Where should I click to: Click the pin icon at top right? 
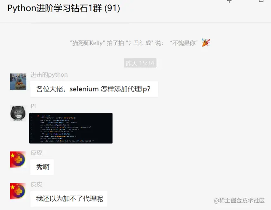[x=229, y=1]
